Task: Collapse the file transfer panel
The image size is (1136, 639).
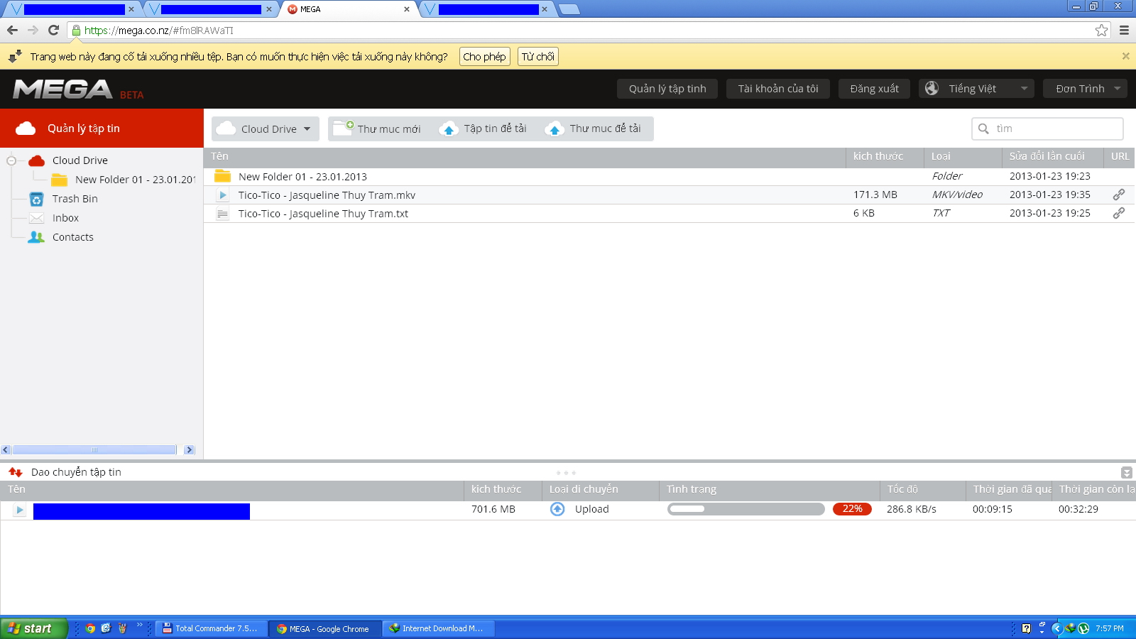Action: coord(1126,473)
